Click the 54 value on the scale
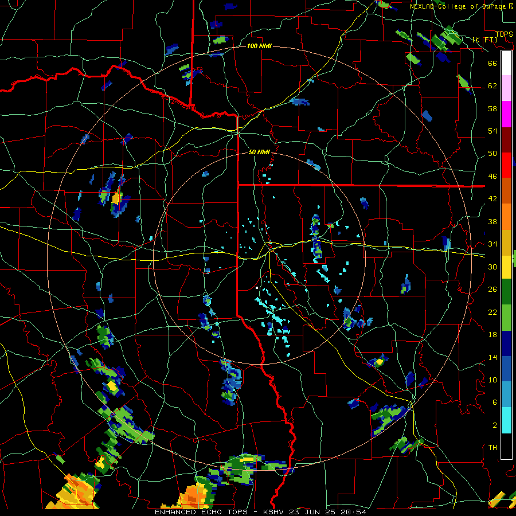Image resolution: width=516 pixels, height=516 pixels. [492, 131]
